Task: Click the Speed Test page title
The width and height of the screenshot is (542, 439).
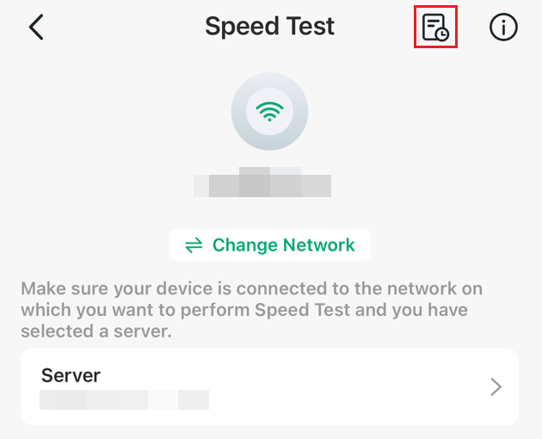Action: (x=269, y=27)
